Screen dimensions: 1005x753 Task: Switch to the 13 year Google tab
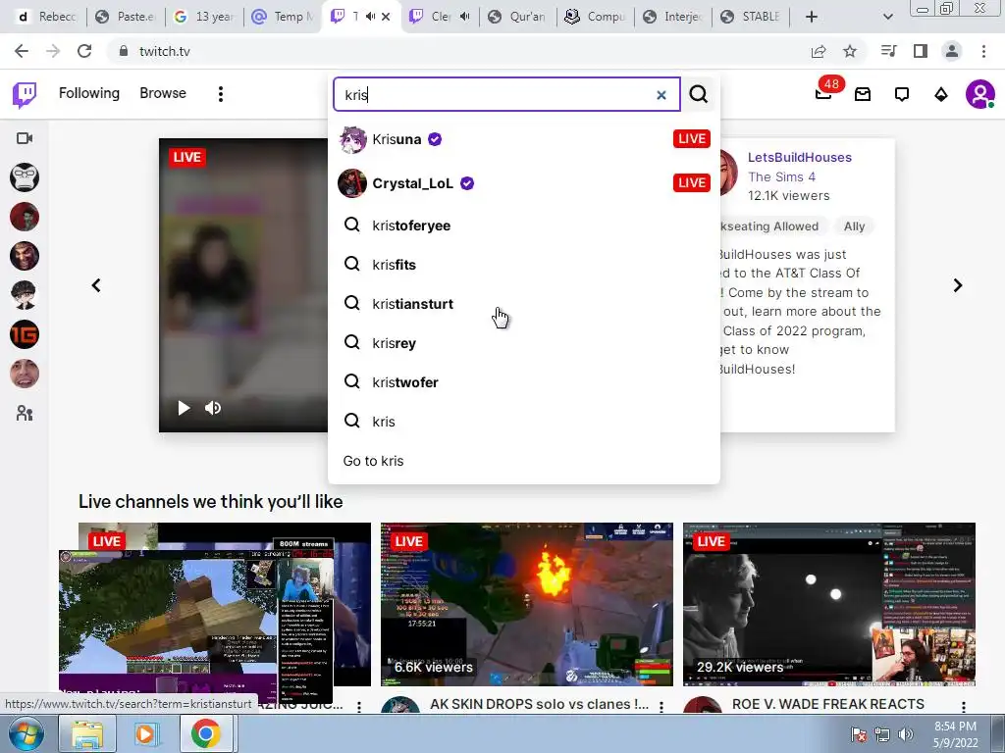(x=204, y=17)
